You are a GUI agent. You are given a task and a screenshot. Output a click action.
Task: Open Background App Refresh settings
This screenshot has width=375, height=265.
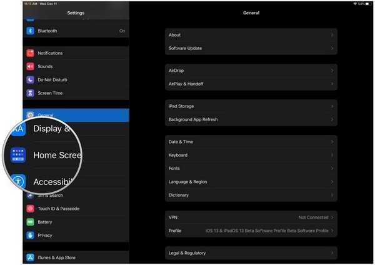click(251, 119)
